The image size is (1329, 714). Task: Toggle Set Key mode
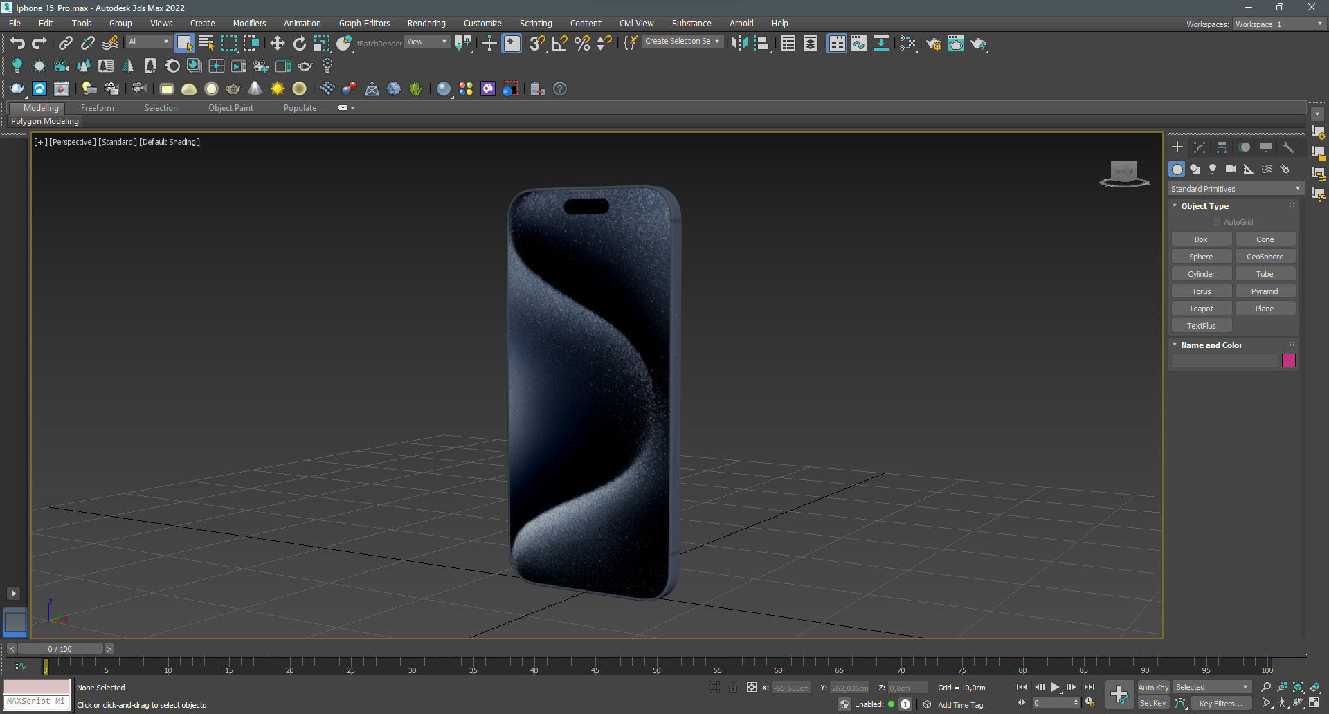(x=1153, y=703)
